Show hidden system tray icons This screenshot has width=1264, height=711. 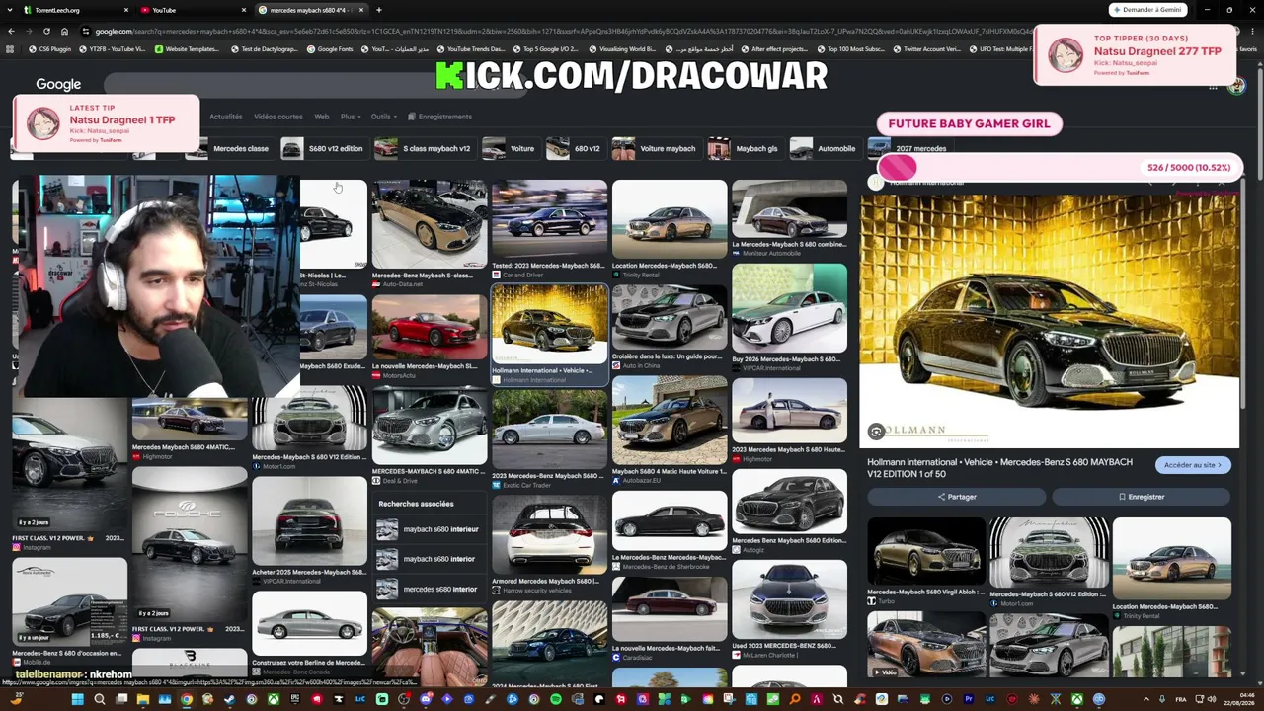click(x=1145, y=700)
